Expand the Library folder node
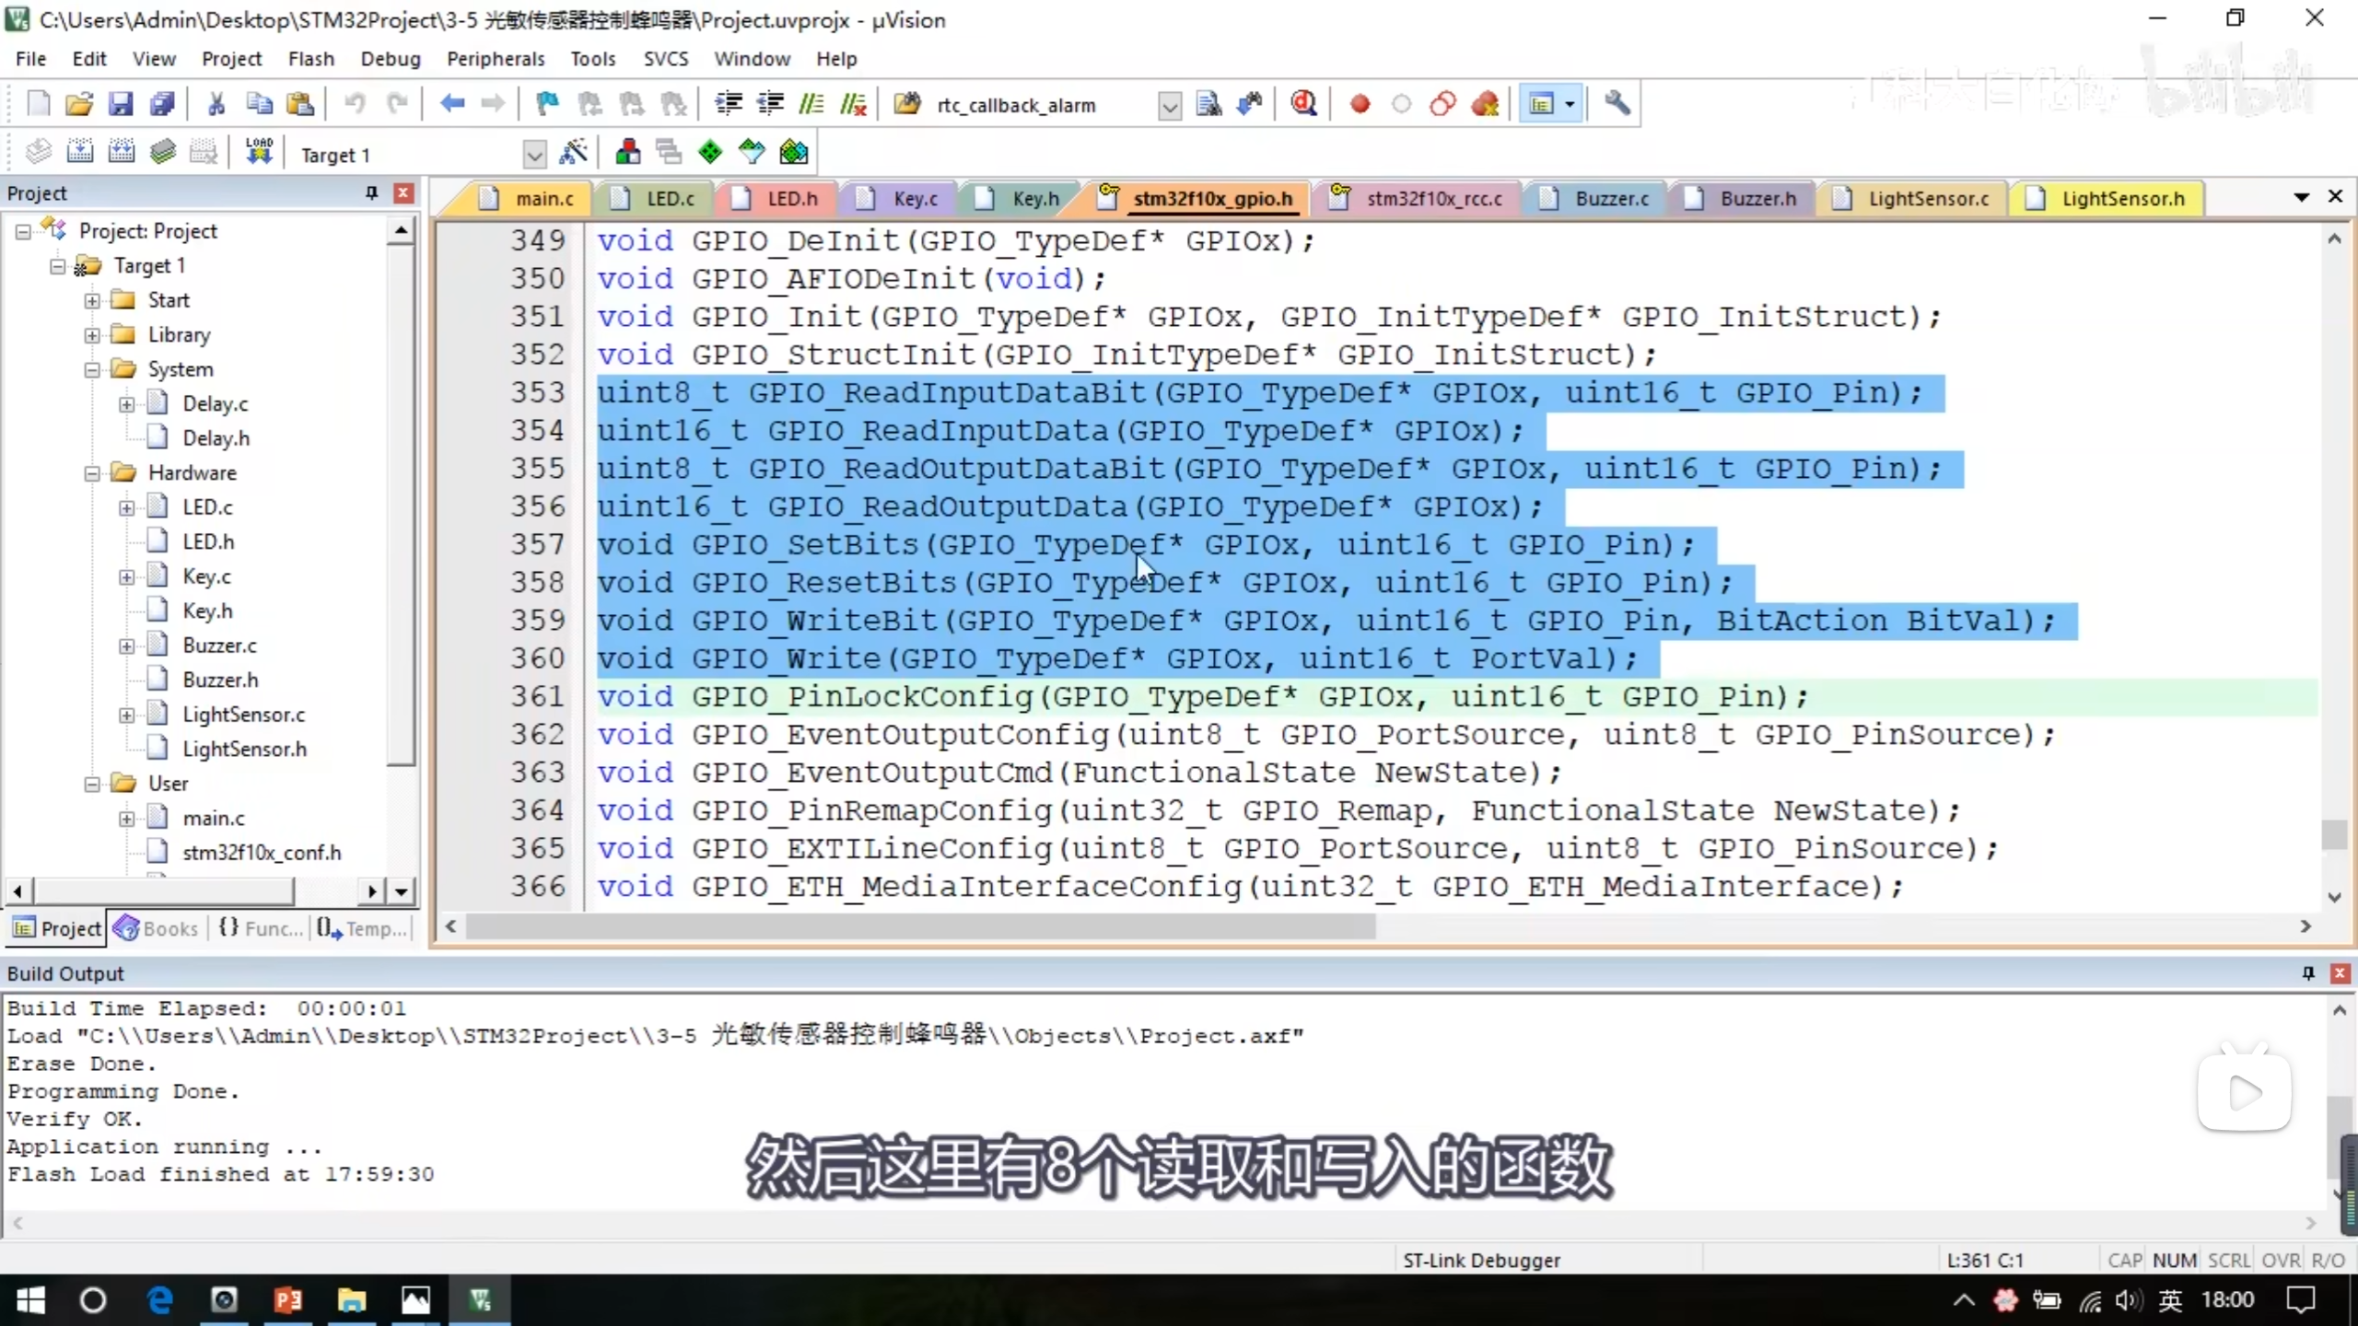Image resolution: width=2358 pixels, height=1326 pixels. click(x=92, y=335)
